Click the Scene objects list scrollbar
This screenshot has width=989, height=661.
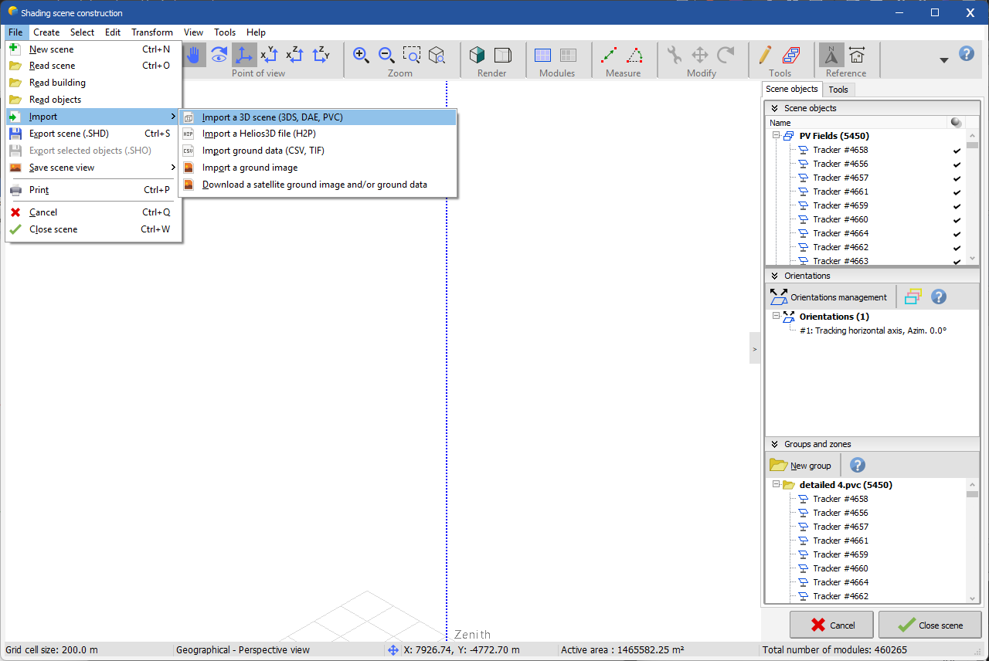972,201
